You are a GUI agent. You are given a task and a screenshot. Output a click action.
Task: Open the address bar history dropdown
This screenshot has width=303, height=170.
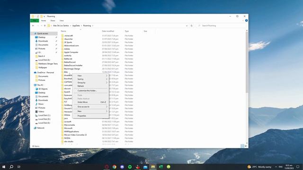coord(187,25)
